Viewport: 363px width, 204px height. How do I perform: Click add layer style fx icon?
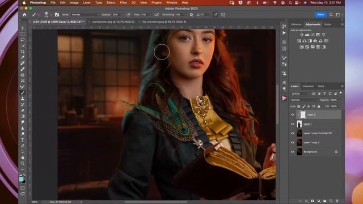coord(306,201)
